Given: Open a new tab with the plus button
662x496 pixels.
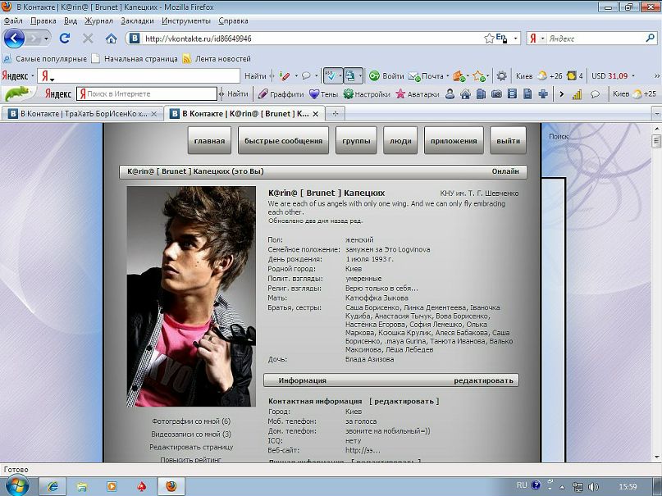Looking at the screenshot, I should tap(336, 113).
